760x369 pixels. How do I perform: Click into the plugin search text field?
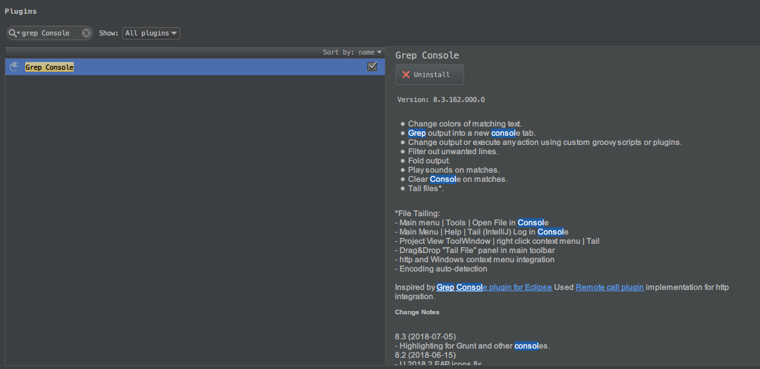tap(50, 33)
